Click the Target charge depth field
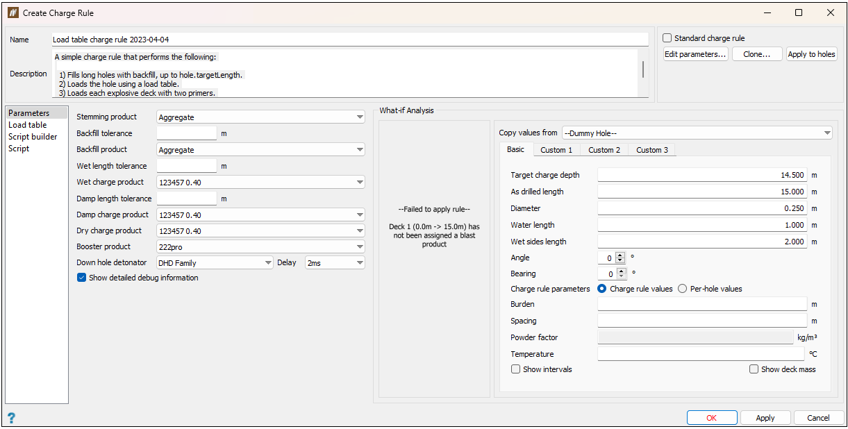 coord(702,175)
